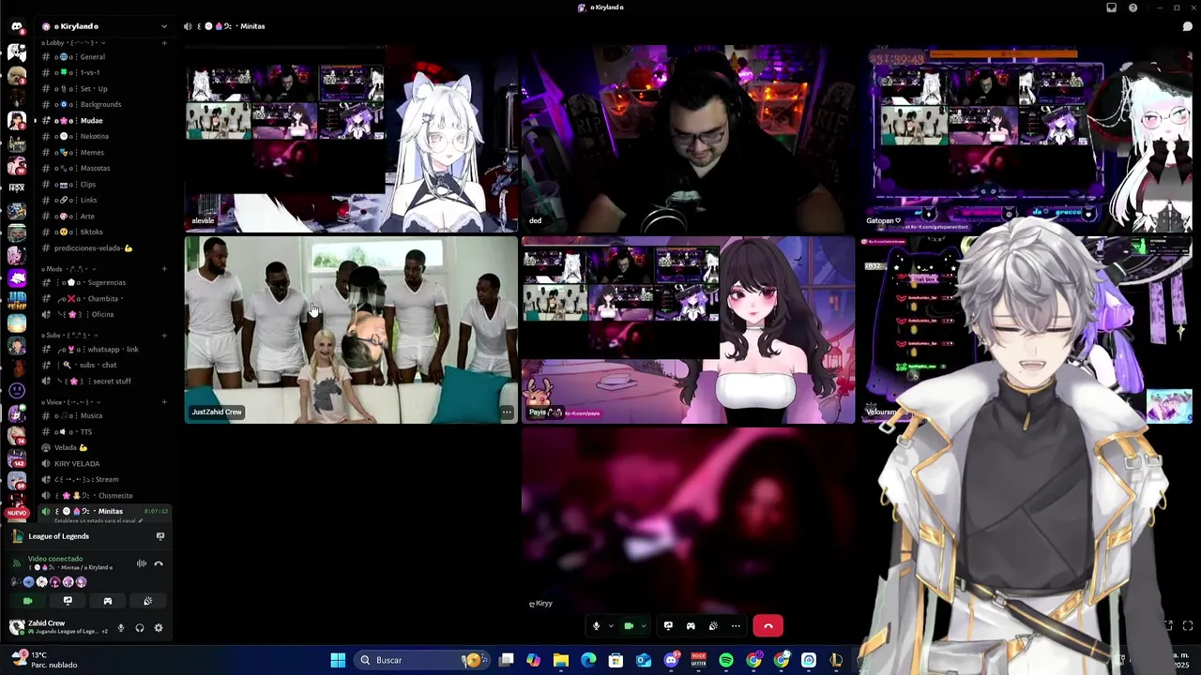
Task: Open the Musica channel
Action: [x=104, y=415]
